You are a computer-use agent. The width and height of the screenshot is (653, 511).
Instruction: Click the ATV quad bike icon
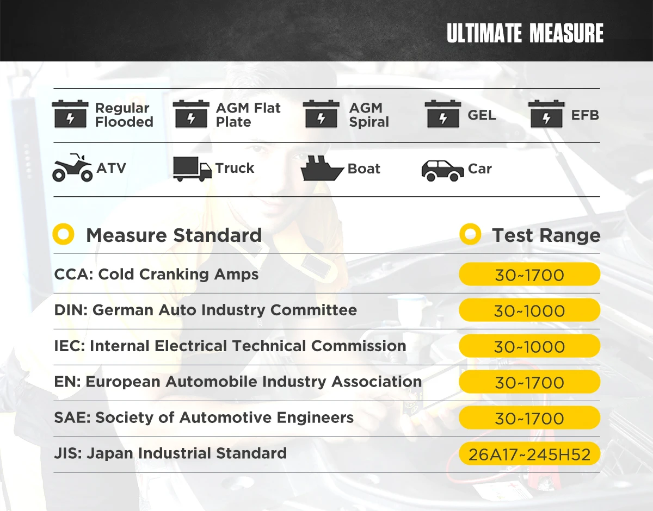[72, 168]
